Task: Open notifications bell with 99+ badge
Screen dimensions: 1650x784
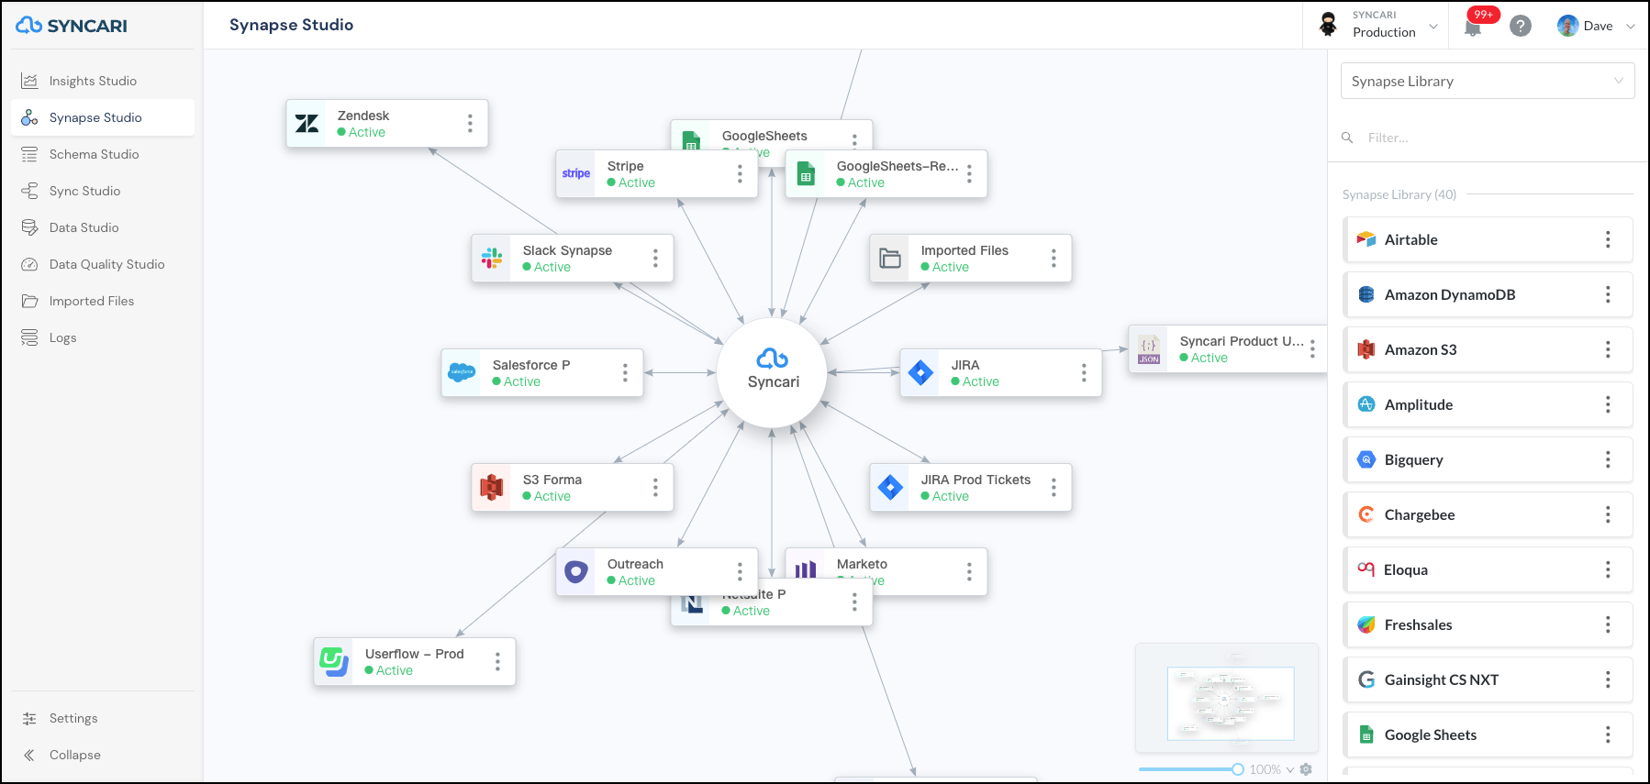Action: tap(1473, 27)
